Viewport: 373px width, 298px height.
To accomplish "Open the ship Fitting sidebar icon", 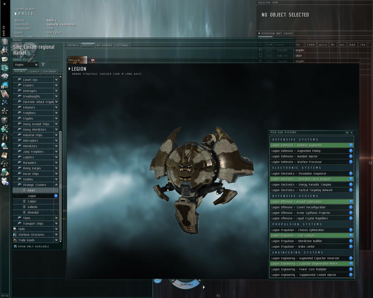I will tap(5, 68).
